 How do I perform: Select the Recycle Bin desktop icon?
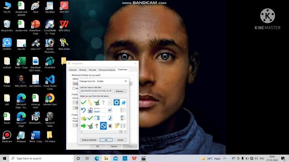(7, 26)
